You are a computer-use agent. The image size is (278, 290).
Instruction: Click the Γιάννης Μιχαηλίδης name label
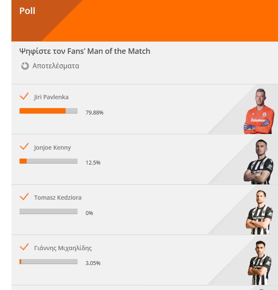click(63, 248)
